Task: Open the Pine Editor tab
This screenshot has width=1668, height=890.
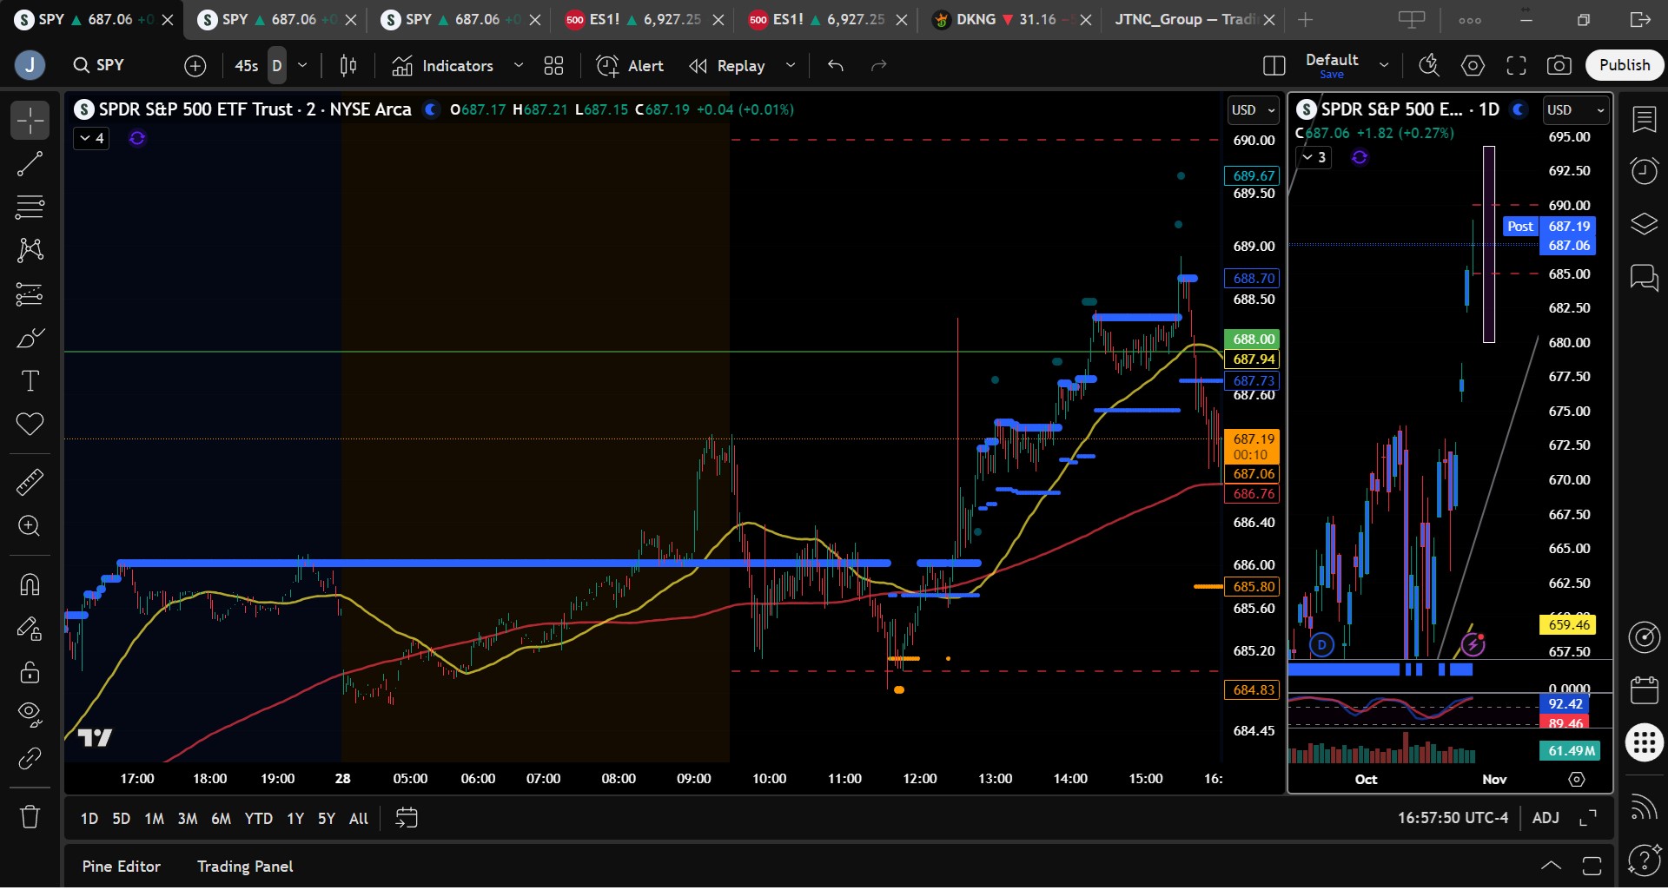Action: coord(122,867)
